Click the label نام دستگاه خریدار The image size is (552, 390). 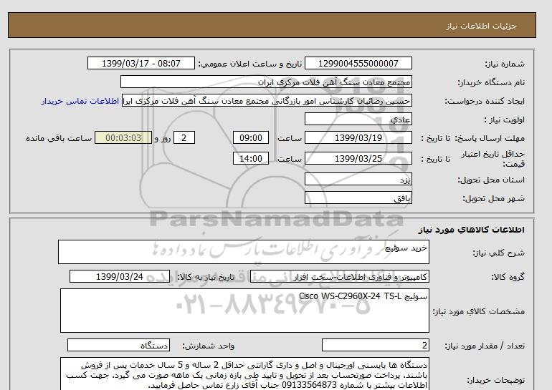pos(491,82)
